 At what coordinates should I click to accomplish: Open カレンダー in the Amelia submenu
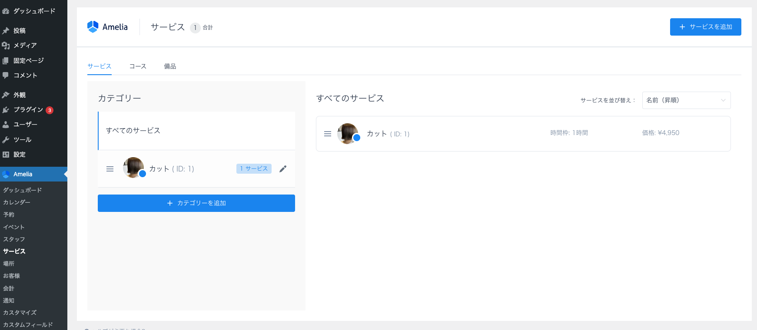[x=17, y=202]
